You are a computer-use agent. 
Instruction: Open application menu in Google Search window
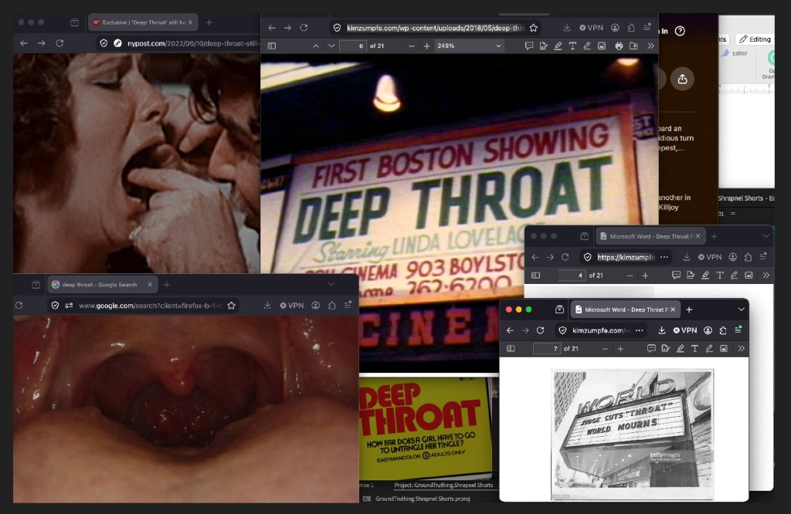(348, 306)
